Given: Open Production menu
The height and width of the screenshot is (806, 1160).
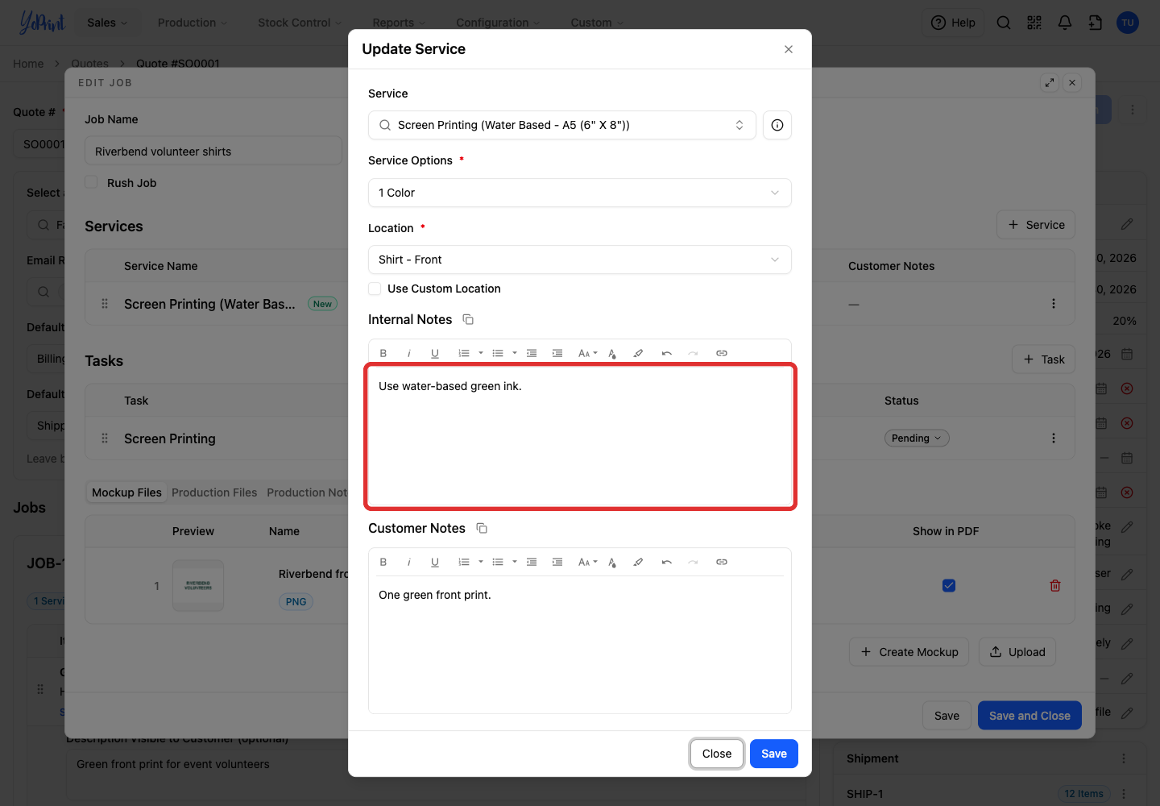Looking at the screenshot, I should (x=193, y=23).
